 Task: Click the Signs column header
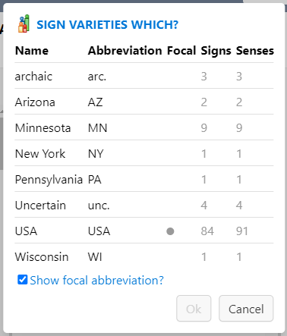point(216,51)
